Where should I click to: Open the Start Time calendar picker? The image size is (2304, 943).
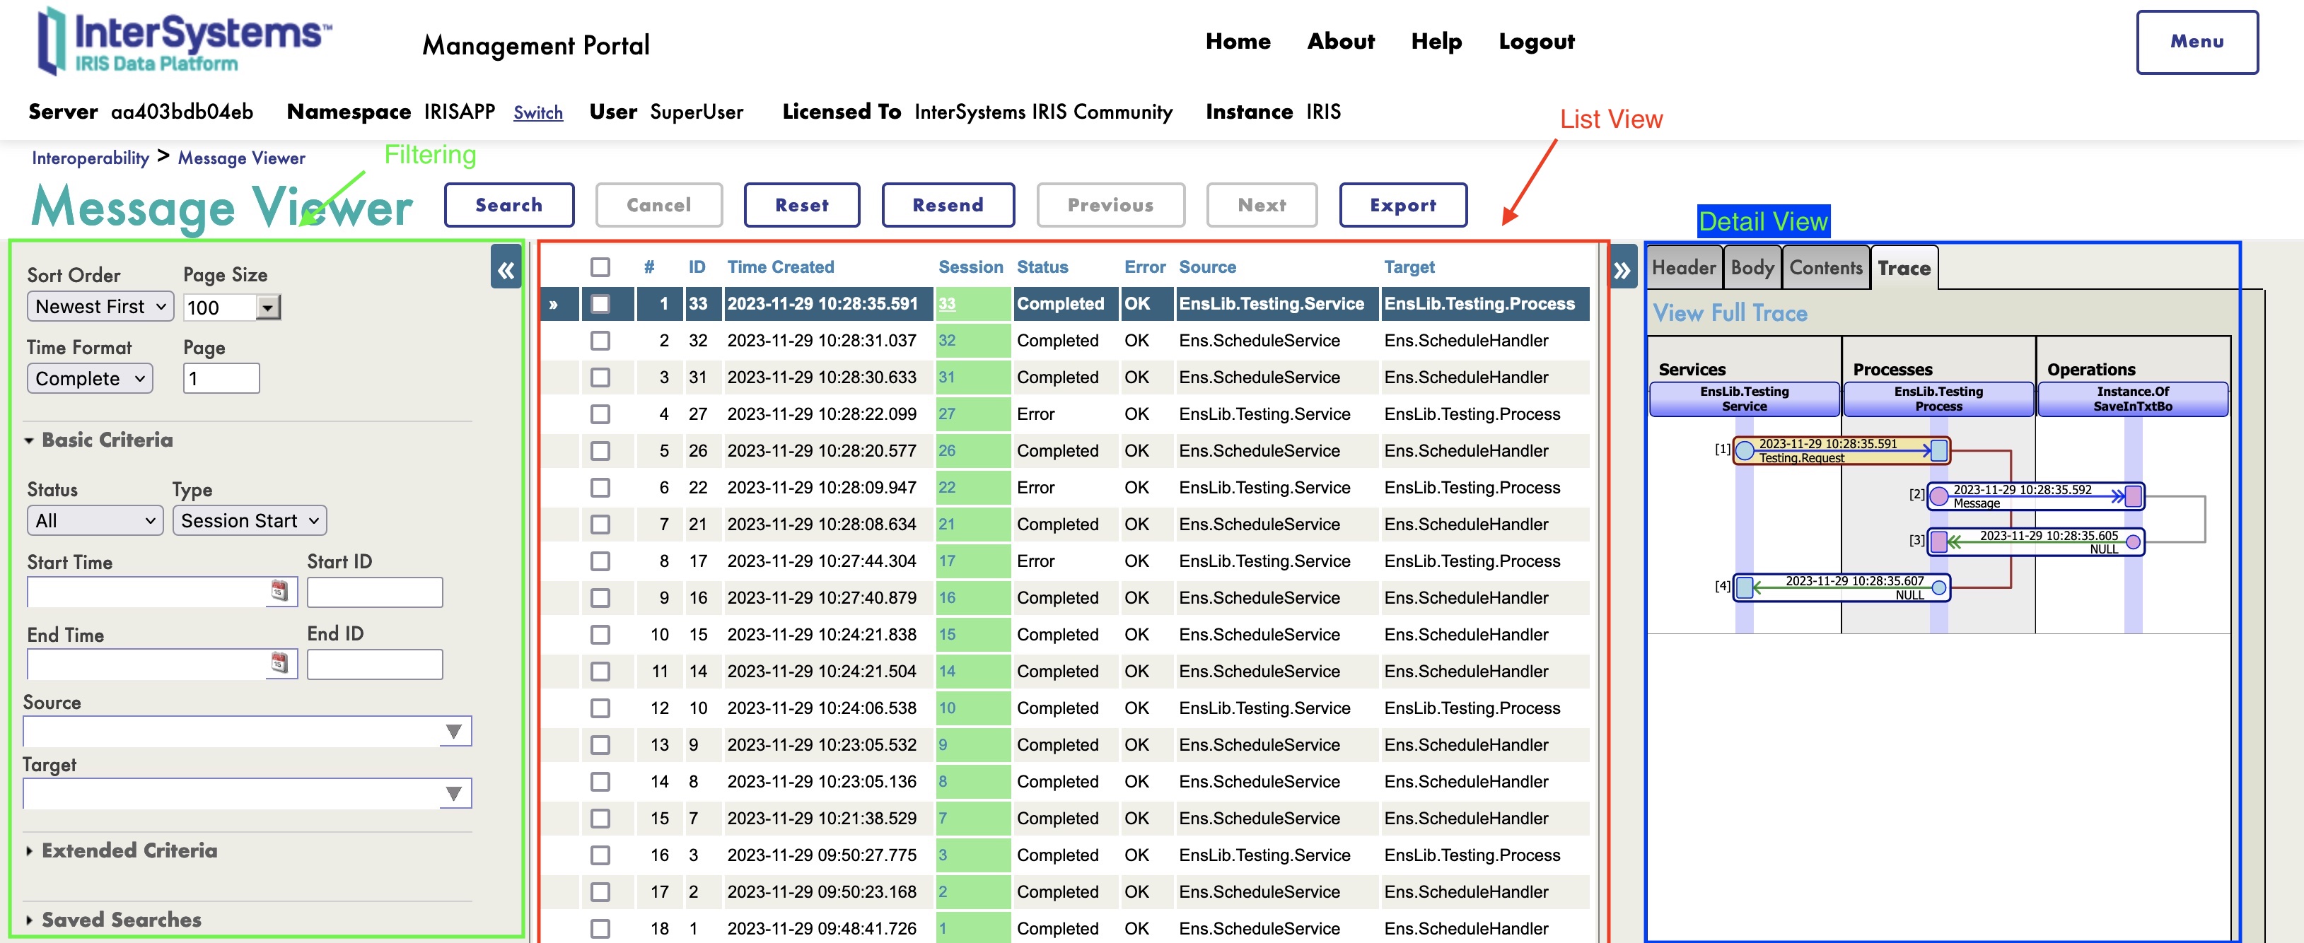click(x=279, y=591)
